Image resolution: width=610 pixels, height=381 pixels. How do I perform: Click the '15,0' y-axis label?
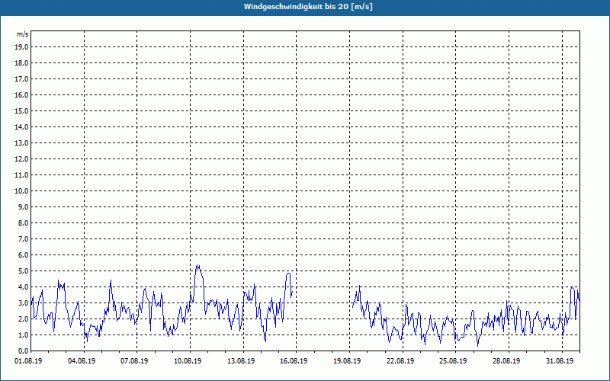(22, 110)
